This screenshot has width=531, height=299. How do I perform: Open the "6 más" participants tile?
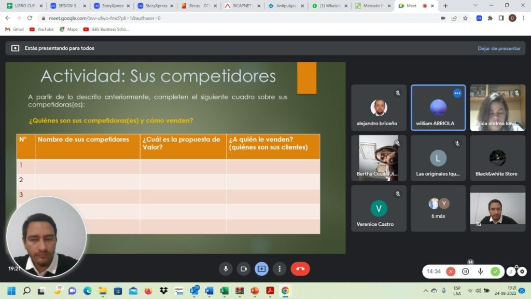438,208
